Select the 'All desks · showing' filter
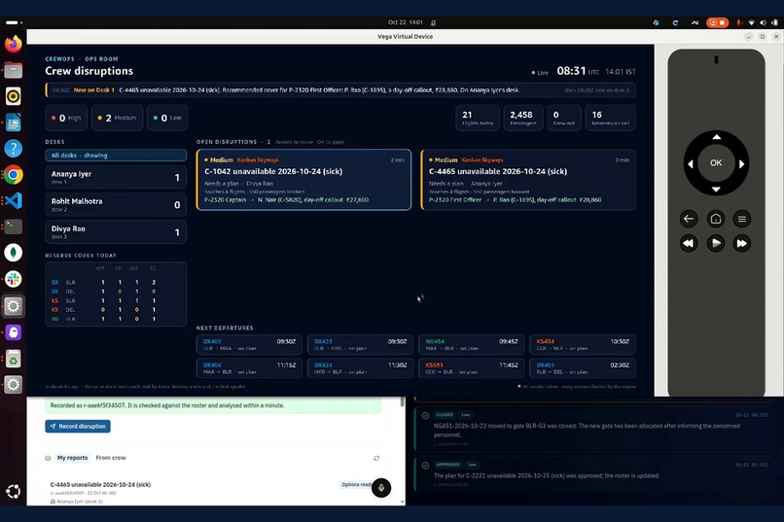The width and height of the screenshot is (784, 522). (116, 156)
